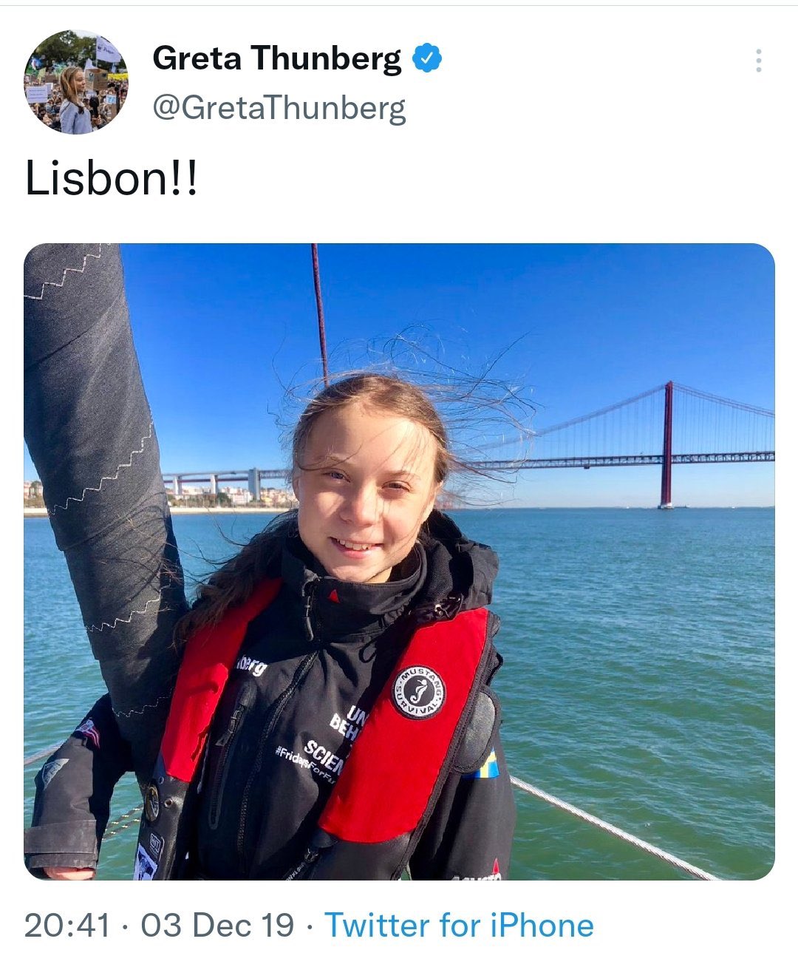The image size is (798, 967).
Task: Tap the Lisbon!! tweet text
Action: coord(112,179)
